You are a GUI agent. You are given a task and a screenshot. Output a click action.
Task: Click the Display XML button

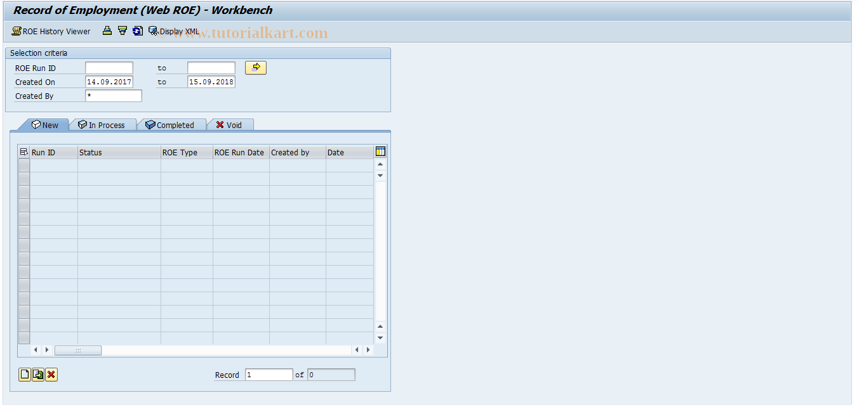pyautogui.click(x=174, y=31)
